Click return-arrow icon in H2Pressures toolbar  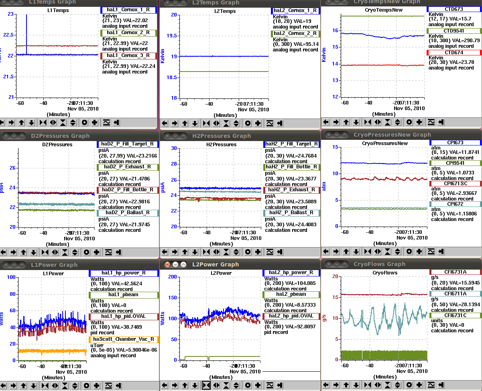[x=280, y=252]
